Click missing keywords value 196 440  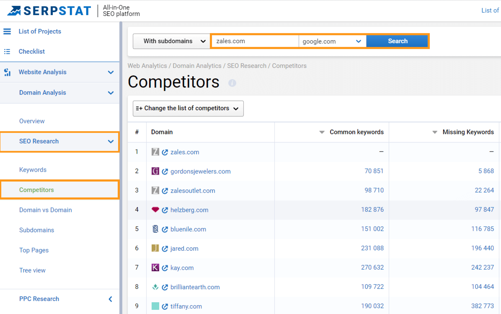tap(483, 248)
